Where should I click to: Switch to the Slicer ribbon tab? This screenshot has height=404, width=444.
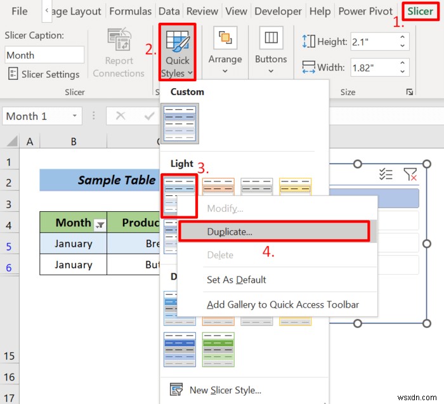(420, 11)
